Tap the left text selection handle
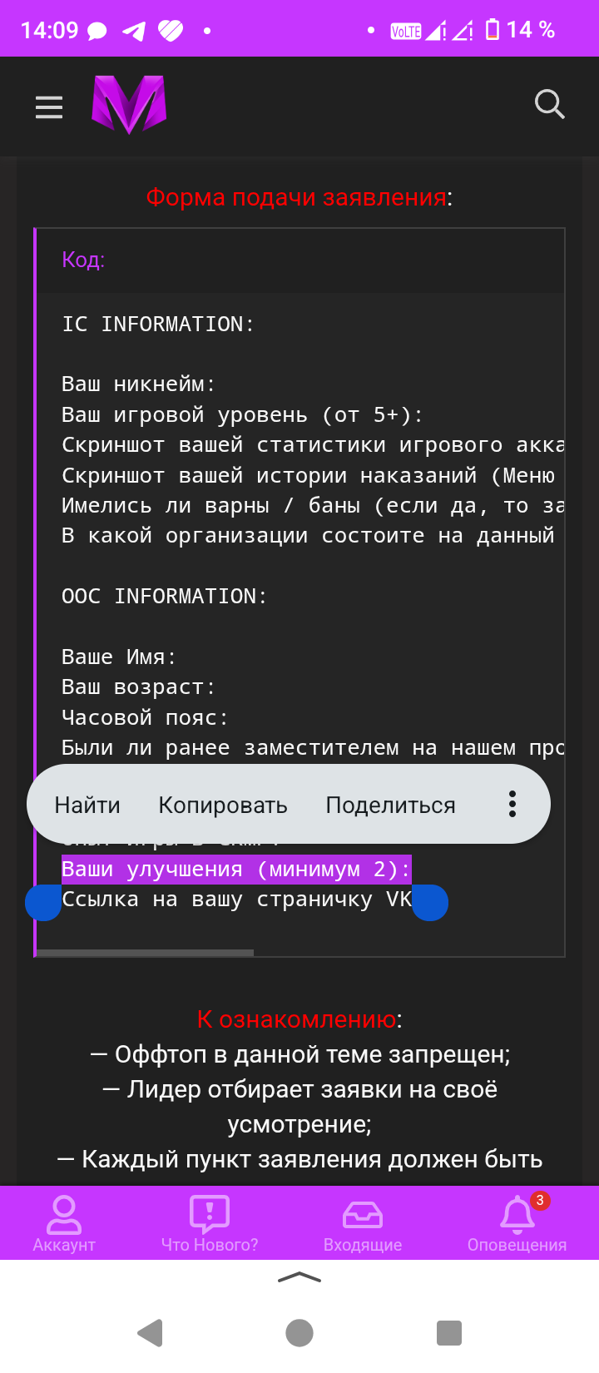This screenshot has width=599, height=1373. tap(43, 904)
